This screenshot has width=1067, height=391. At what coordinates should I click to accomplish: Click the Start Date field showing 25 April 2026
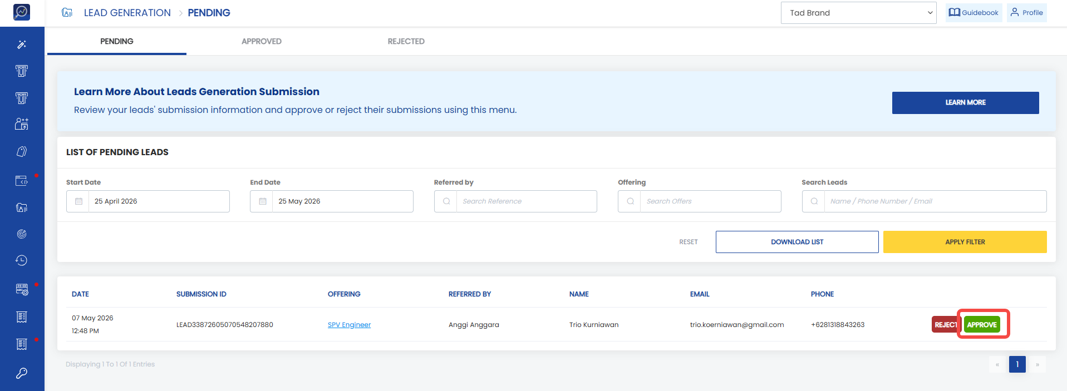click(x=148, y=201)
